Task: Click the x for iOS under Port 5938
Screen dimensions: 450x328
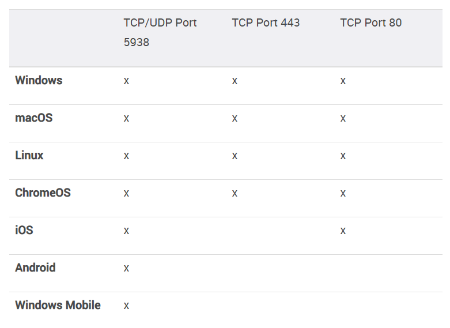Action: pos(126,231)
